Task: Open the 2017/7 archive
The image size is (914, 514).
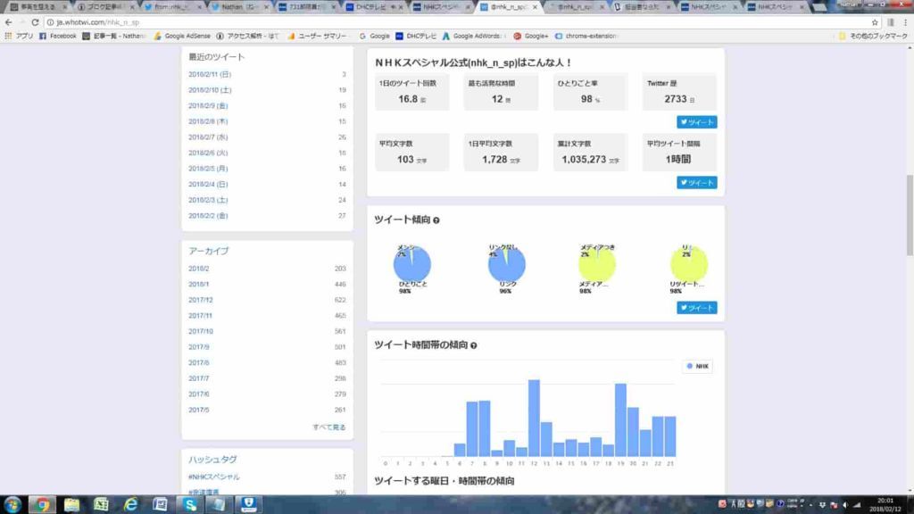Action: pos(198,379)
